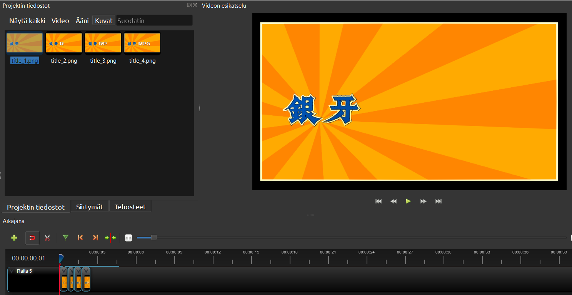Jump to the next marker
This screenshot has height=295, width=572.
(95, 238)
